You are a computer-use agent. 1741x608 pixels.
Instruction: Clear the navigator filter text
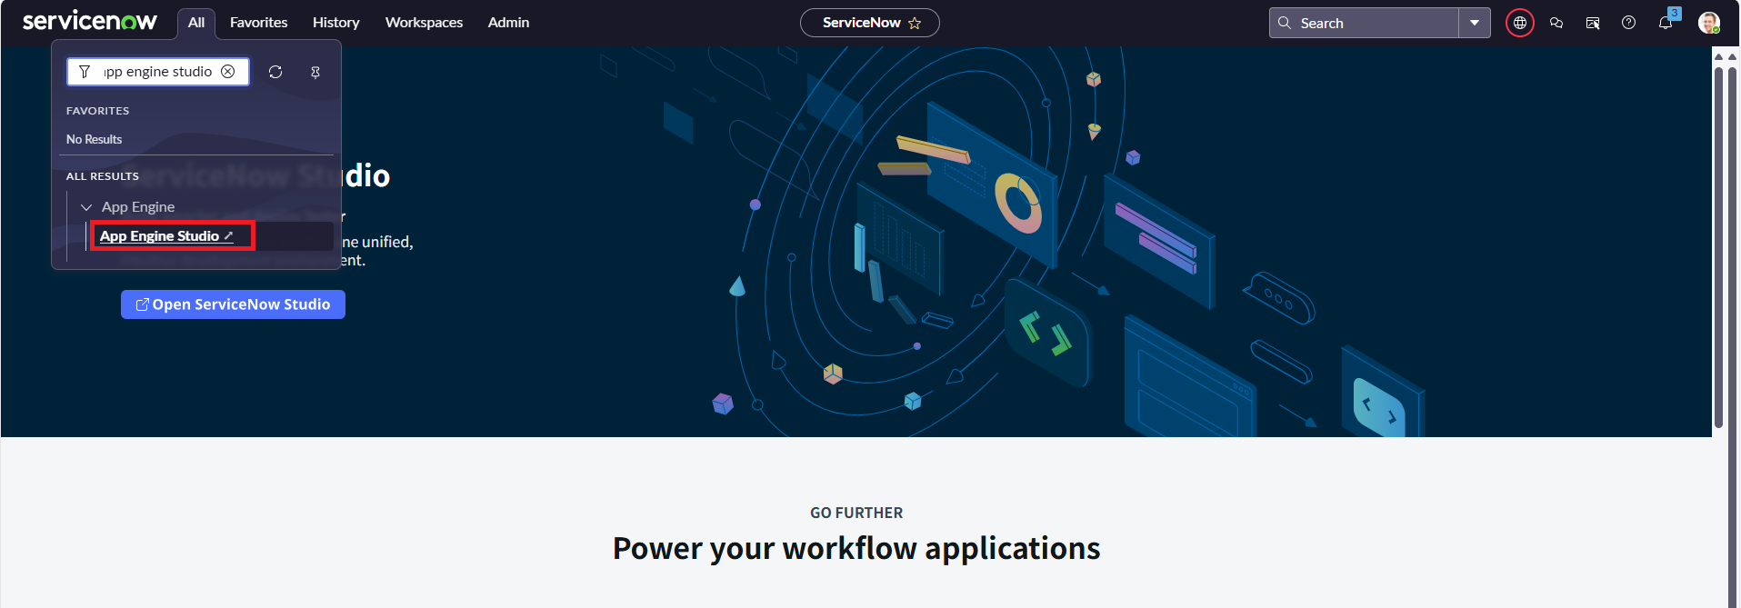coord(228,72)
